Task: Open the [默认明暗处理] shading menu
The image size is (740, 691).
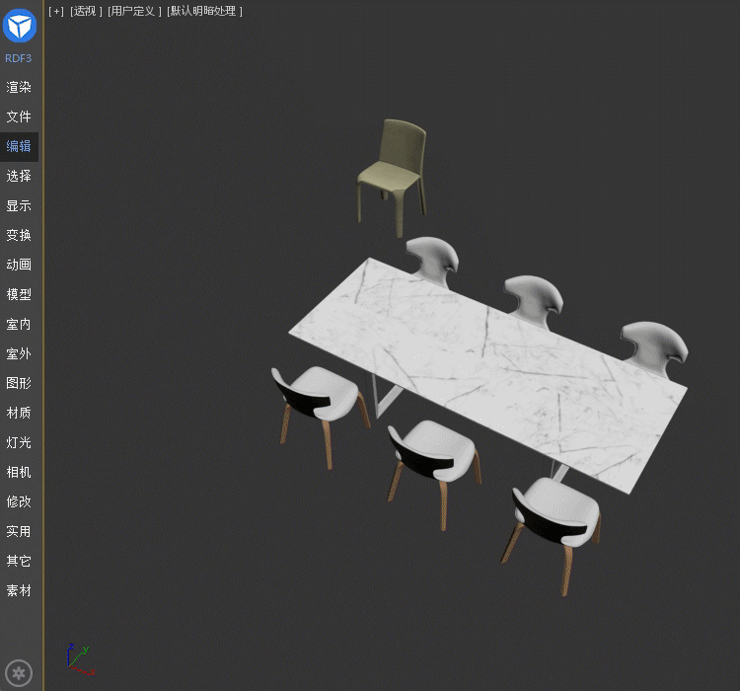Action: pyautogui.click(x=205, y=11)
